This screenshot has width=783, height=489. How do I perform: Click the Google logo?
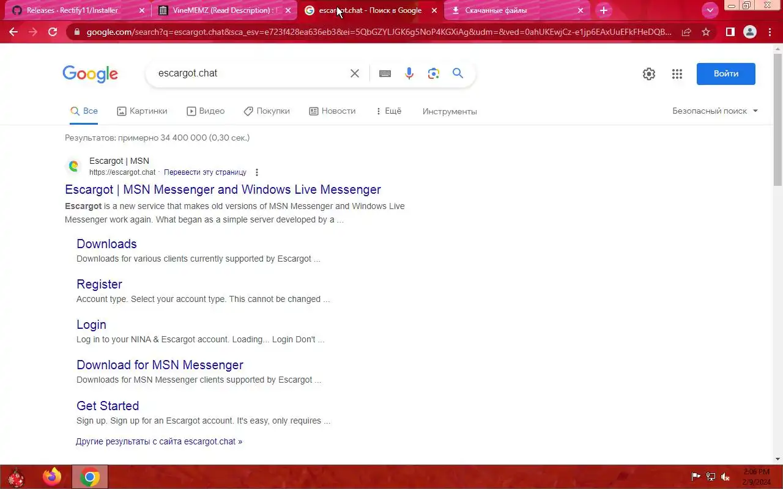[90, 74]
